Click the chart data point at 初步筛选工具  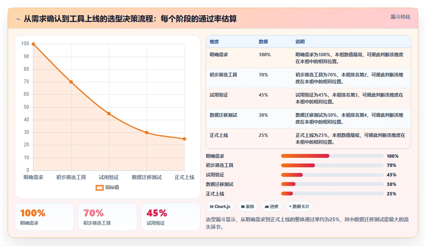click(x=71, y=82)
